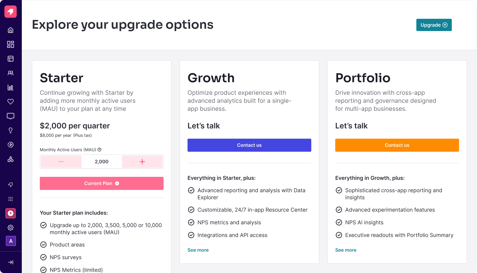This screenshot has width=477, height=273.
Task: Click the Pendo logo at the top
Action: coord(11,12)
